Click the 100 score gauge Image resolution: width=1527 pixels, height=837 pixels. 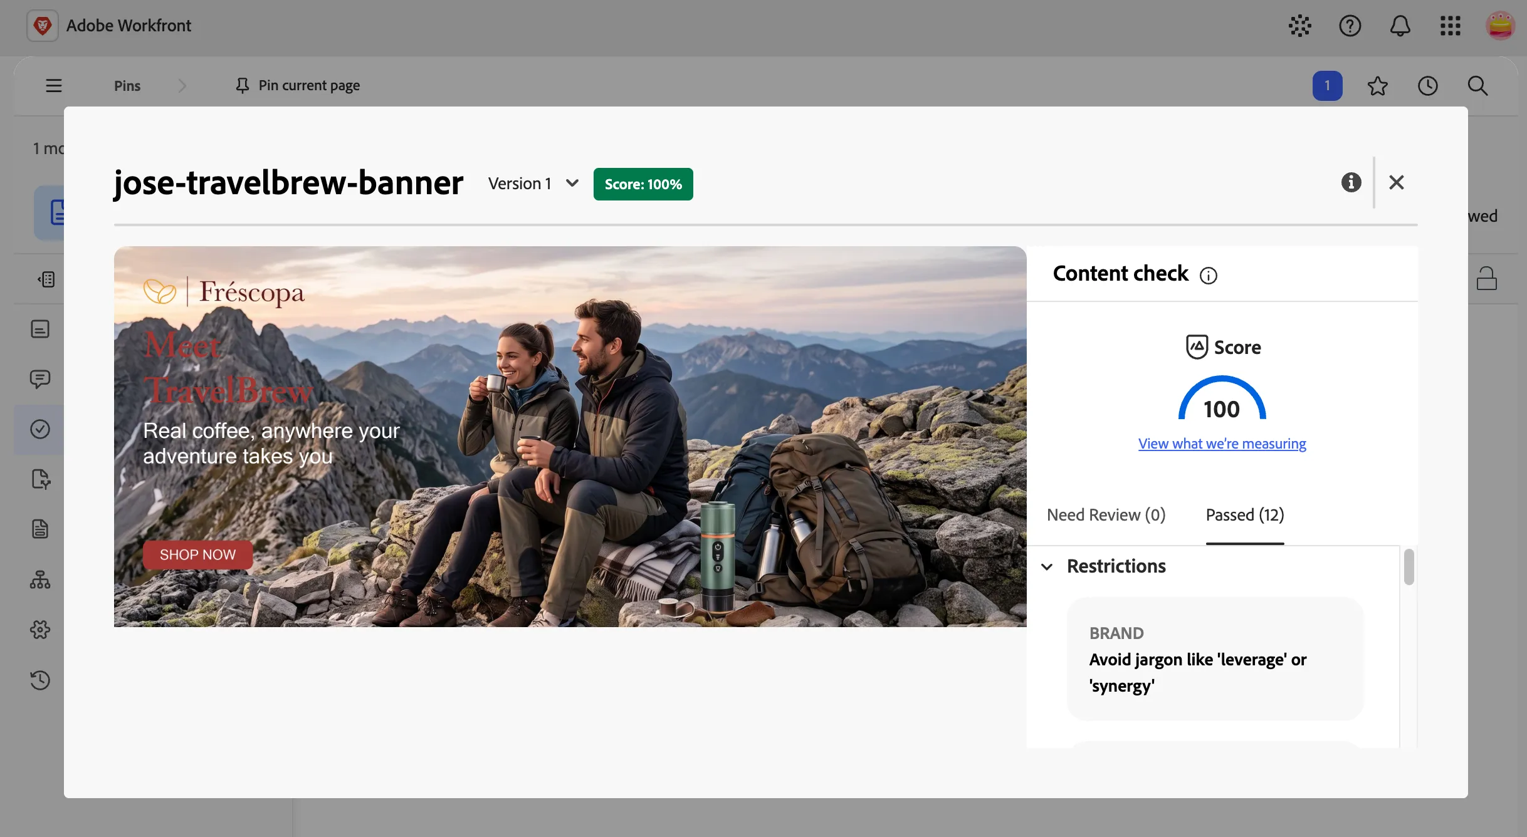click(x=1222, y=398)
